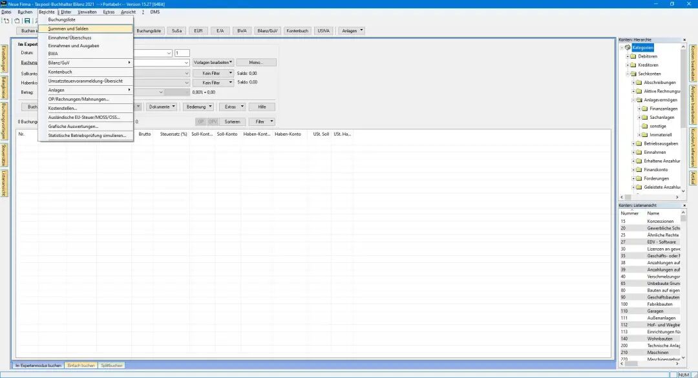
Task: Open Grafische Auswertungen... menu entry
Action: [x=85, y=127]
